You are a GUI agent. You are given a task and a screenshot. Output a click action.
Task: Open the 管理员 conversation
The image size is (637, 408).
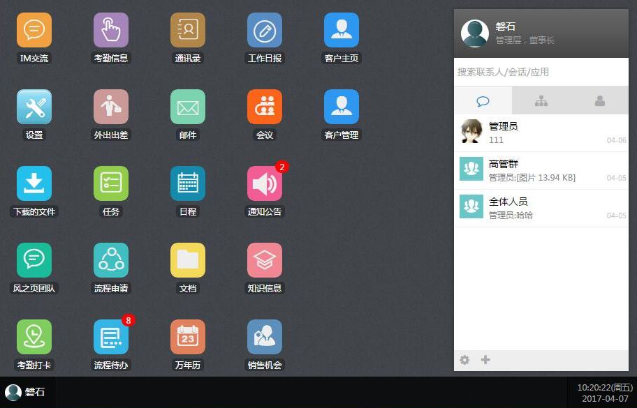(541, 133)
